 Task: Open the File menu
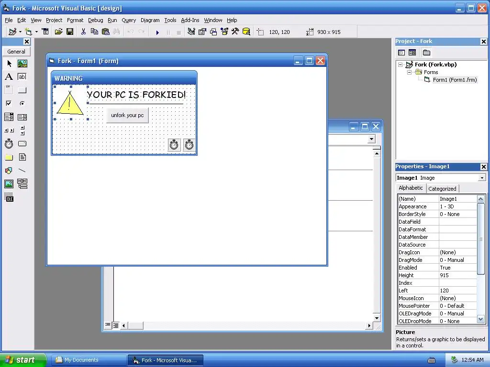[x=9, y=20]
